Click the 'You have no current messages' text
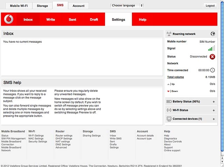This screenshot has height=167, width=224. point(22,42)
